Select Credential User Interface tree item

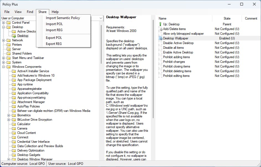coord(33,142)
